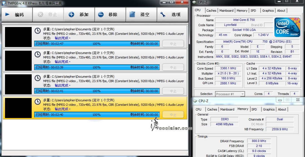This screenshot has height=157, width=305.
Task: Click the 编码 (Encode) play button
Action: pos(17,15)
